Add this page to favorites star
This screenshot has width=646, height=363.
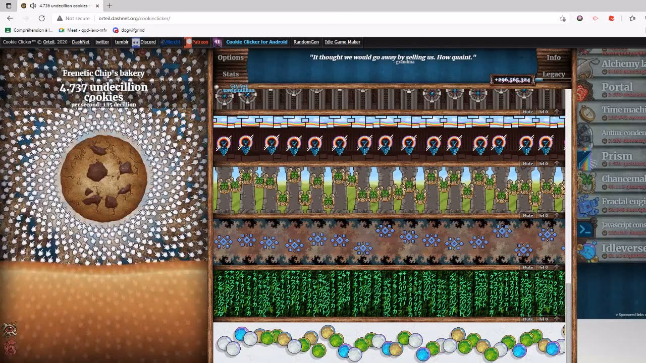563,18
